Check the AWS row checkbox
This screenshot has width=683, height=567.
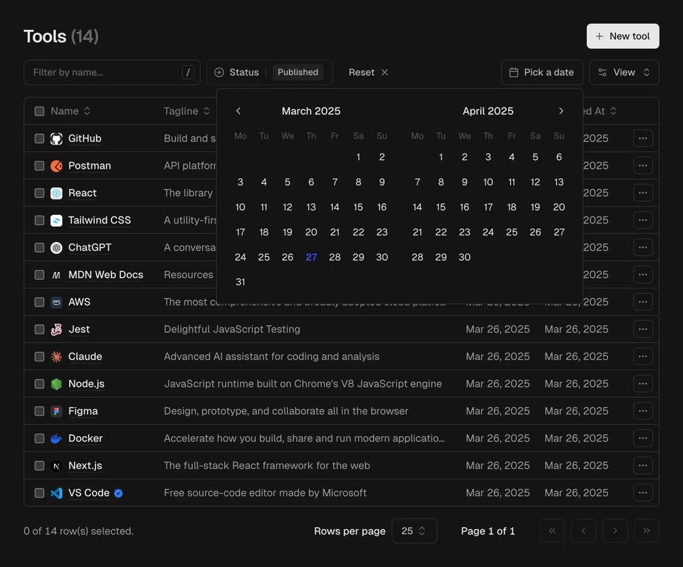39,302
